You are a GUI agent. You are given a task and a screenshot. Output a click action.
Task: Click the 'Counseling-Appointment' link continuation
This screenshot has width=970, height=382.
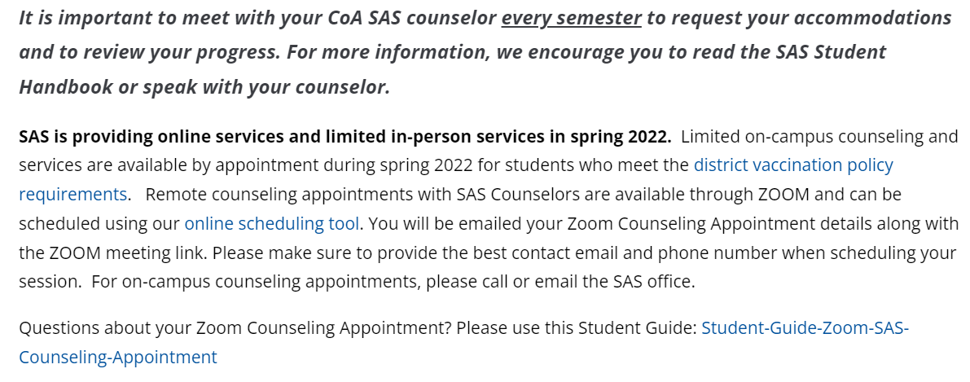coord(118,358)
